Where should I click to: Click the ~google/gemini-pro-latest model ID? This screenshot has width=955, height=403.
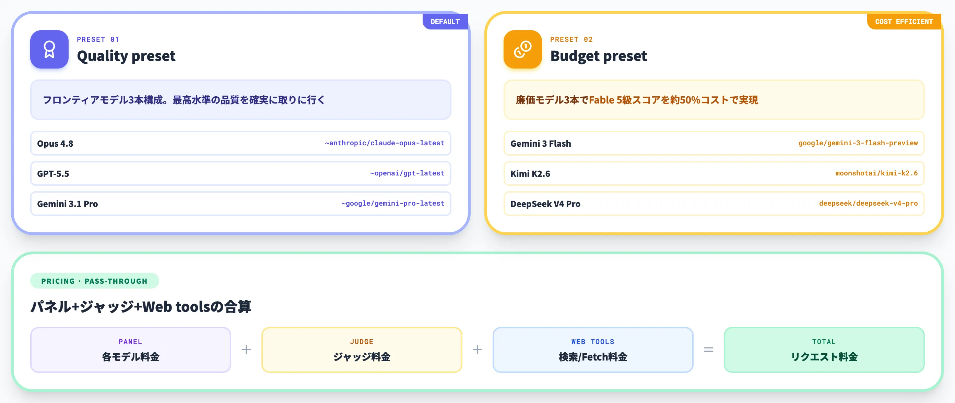pos(393,203)
